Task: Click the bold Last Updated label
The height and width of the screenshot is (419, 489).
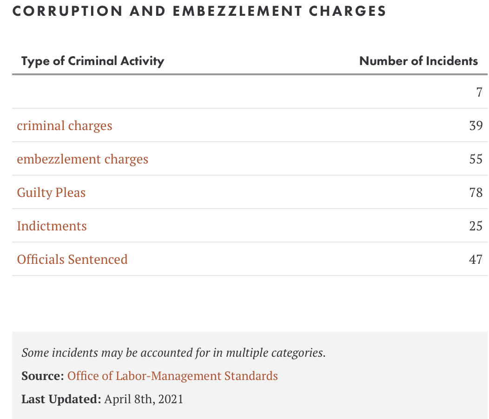Action: pyautogui.click(x=61, y=399)
